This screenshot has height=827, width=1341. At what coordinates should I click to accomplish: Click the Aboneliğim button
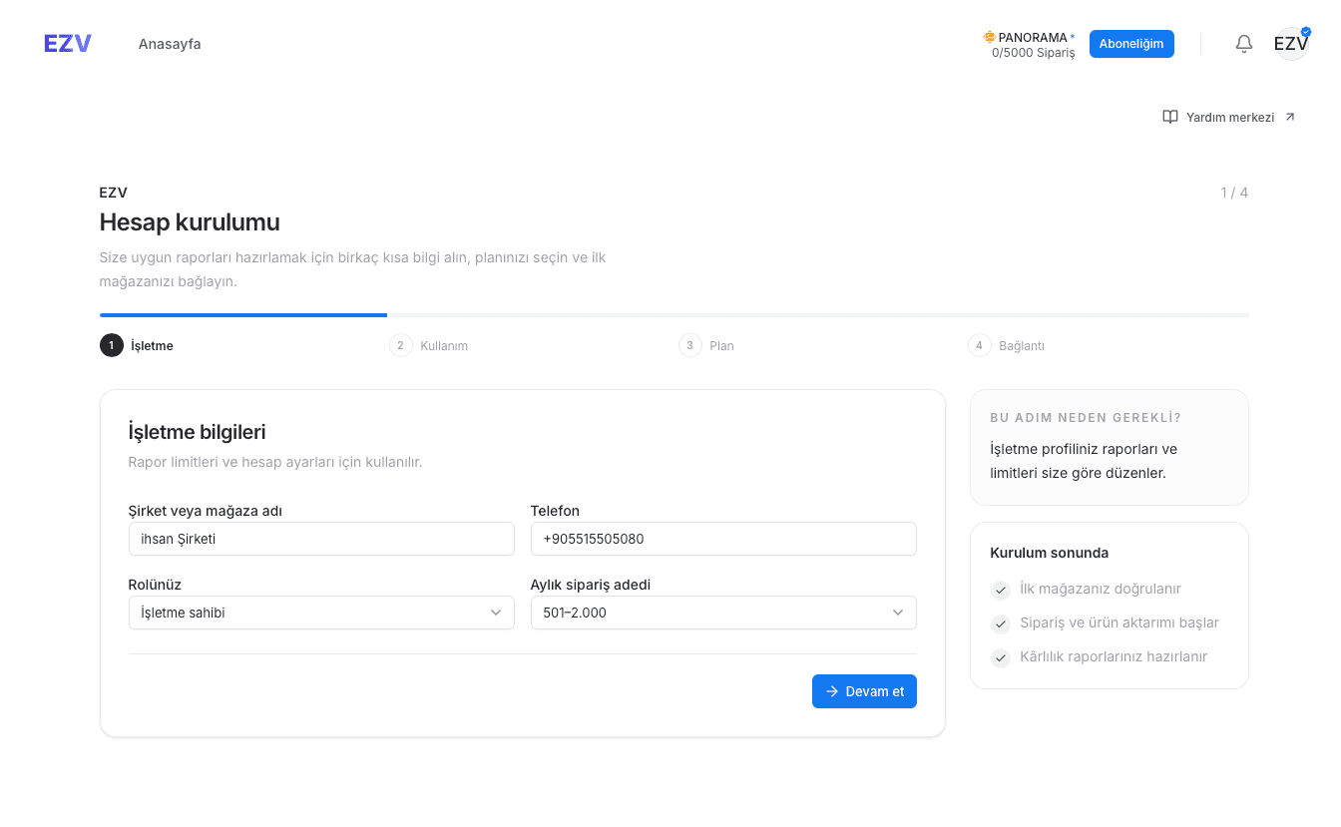coord(1131,44)
